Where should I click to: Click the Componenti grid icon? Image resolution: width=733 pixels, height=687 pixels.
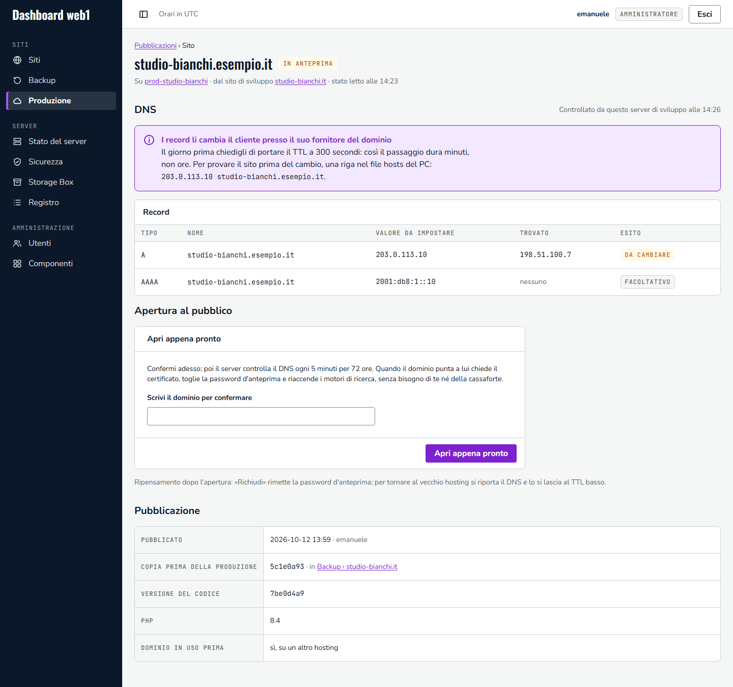(17, 264)
